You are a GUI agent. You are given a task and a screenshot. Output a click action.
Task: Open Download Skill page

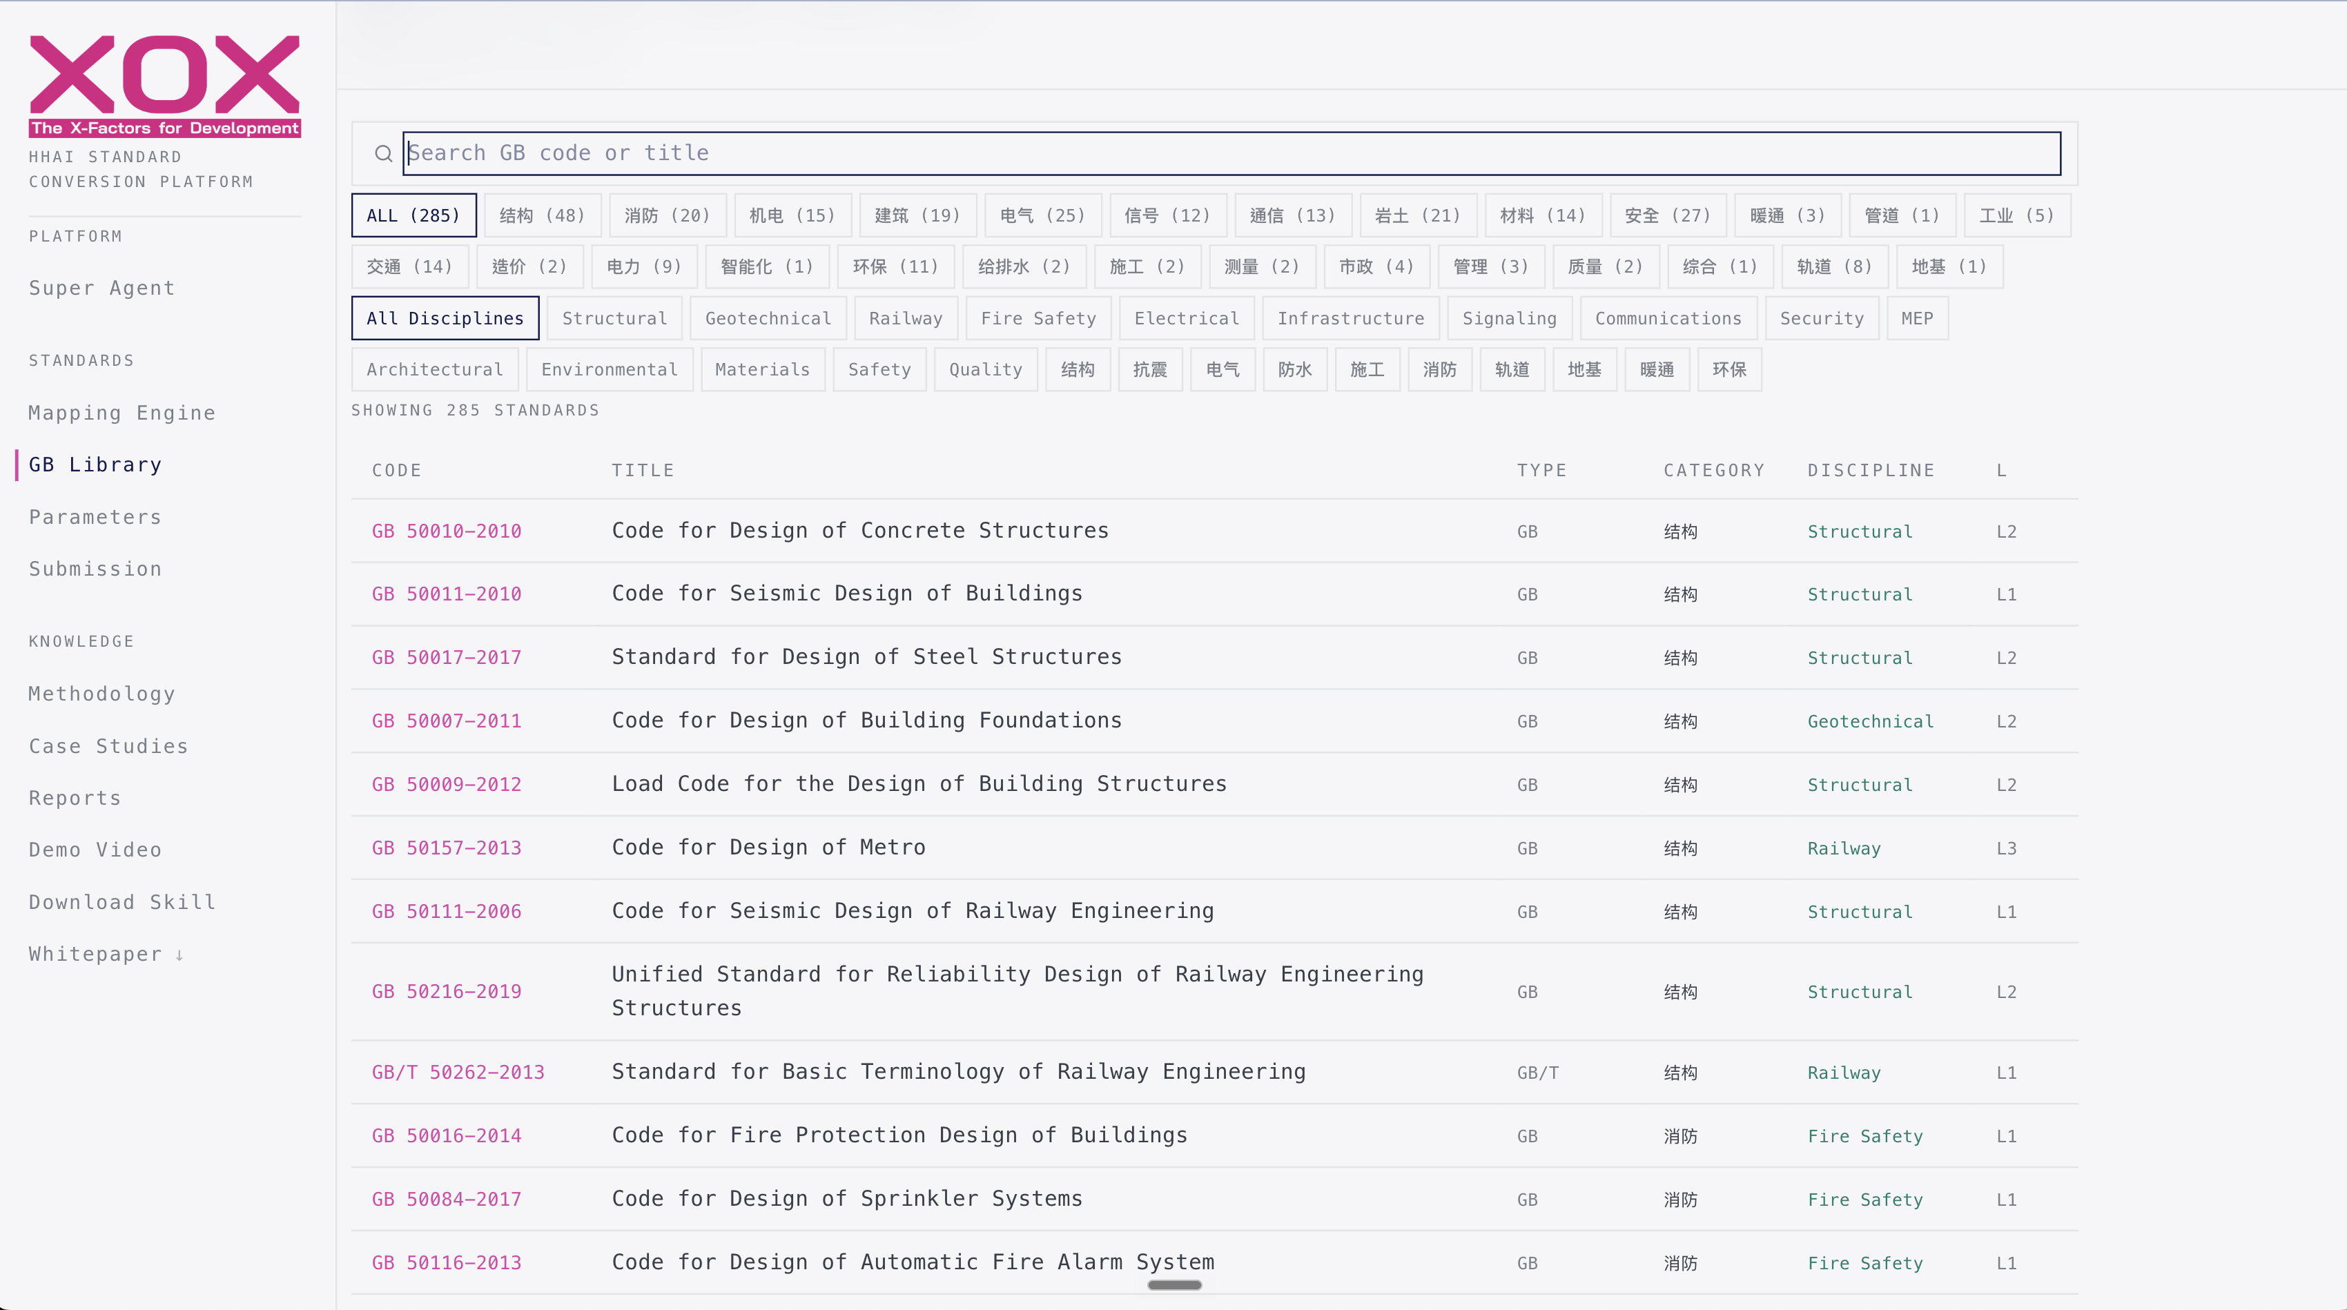tap(122, 902)
